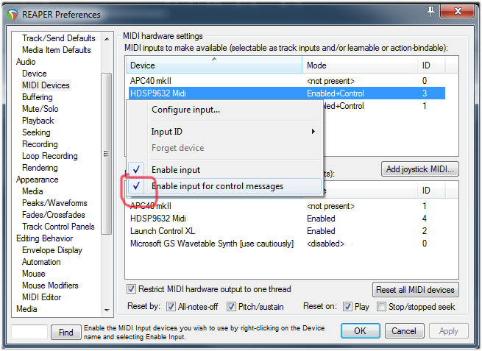Image resolution: width=482 pixels, height=351 pixels.
Task: Open Mute/Solo preferences page
Action: [x=40, y=109]
